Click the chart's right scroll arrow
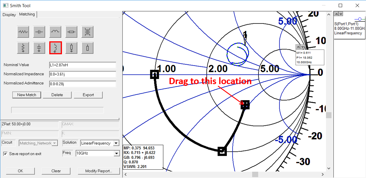The height and width of the screenshot is (178, 366). point(323,174)
